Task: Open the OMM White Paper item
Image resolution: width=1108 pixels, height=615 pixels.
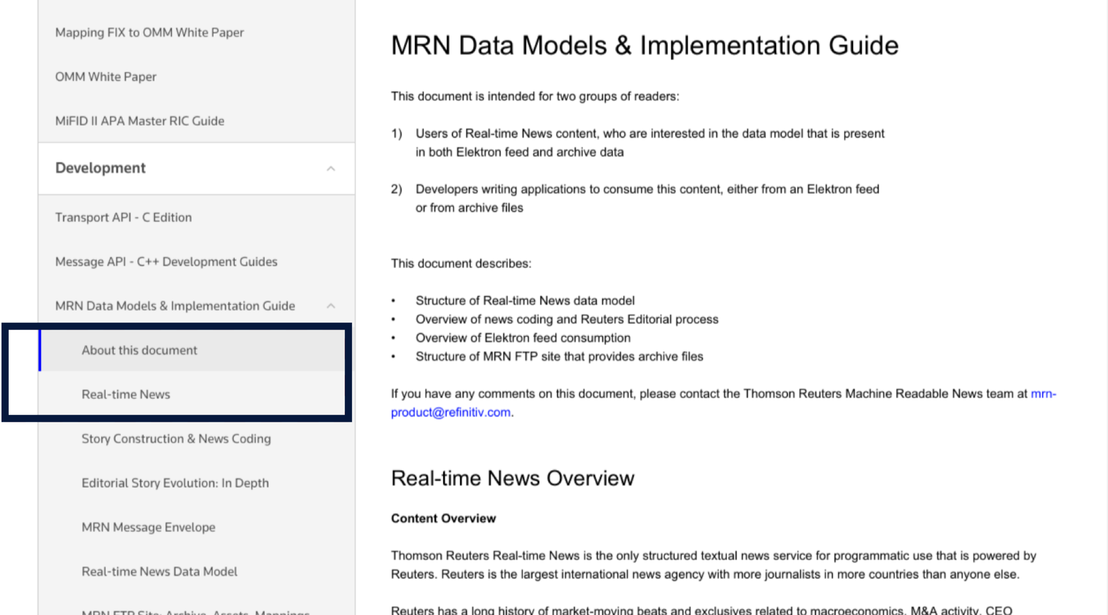Action: [x=106, y=77]
